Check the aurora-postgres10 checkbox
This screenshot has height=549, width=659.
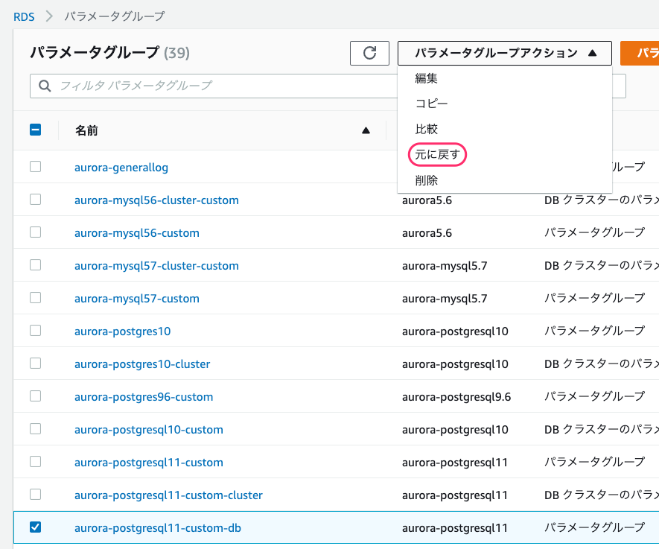35,331
